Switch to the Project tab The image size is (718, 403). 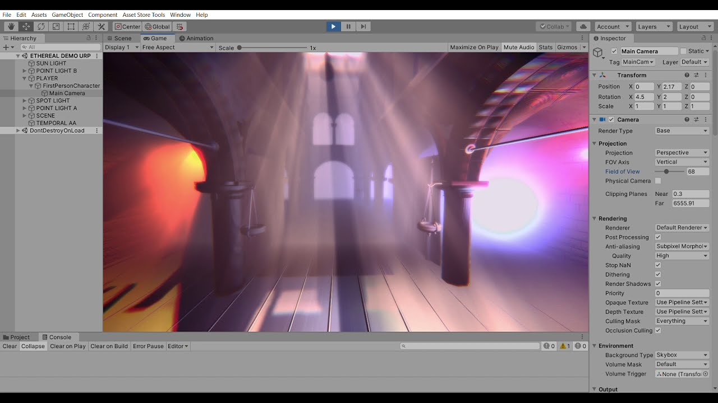tap(16, 337)
